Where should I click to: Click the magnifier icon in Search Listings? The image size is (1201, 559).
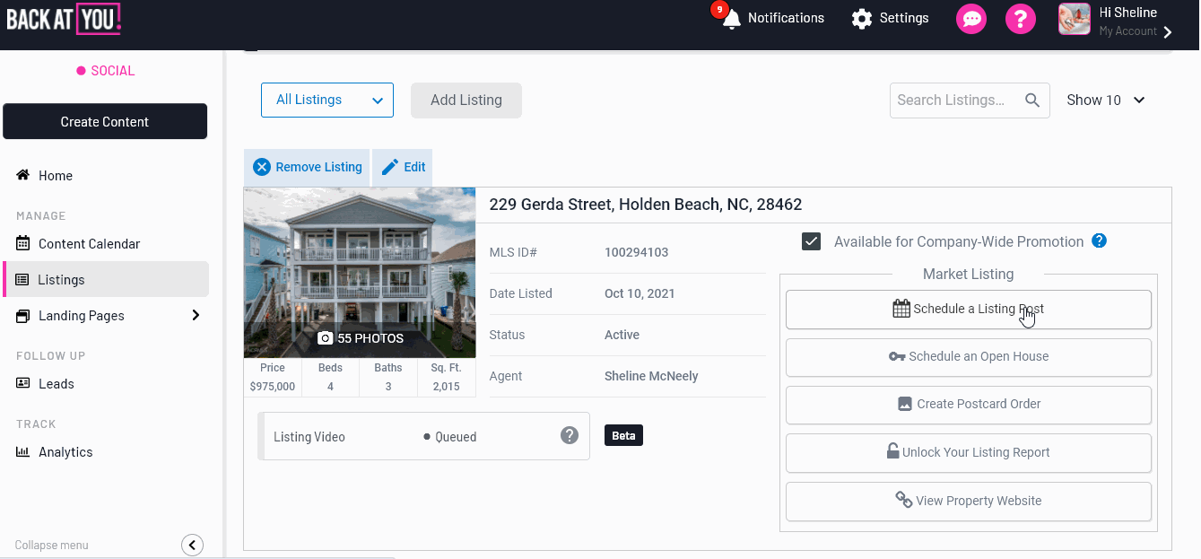[1033, 100]
